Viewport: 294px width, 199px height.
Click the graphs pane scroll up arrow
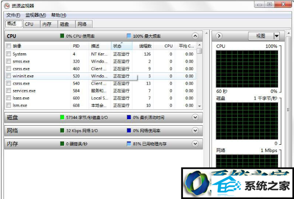[289, 33]
